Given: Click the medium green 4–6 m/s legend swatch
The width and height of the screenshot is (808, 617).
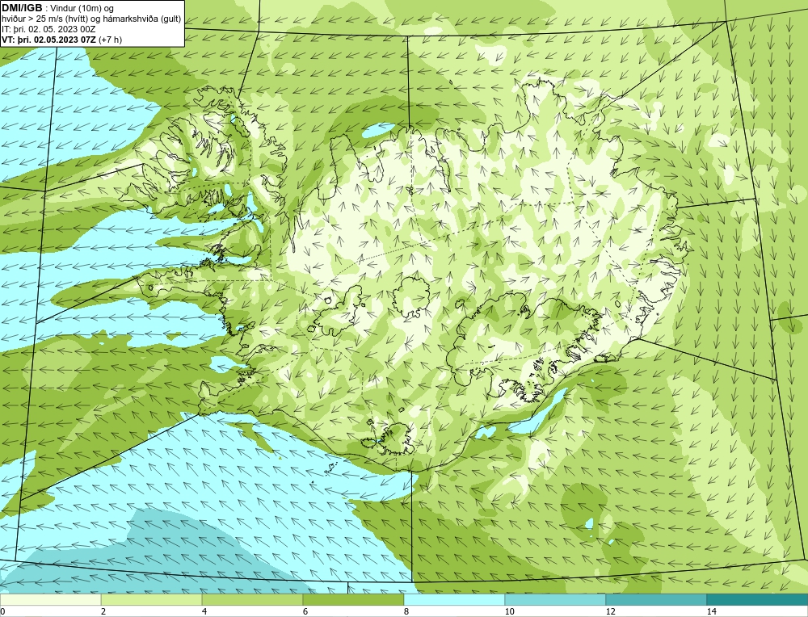Looking at the screenshot, I should (252, 599).
